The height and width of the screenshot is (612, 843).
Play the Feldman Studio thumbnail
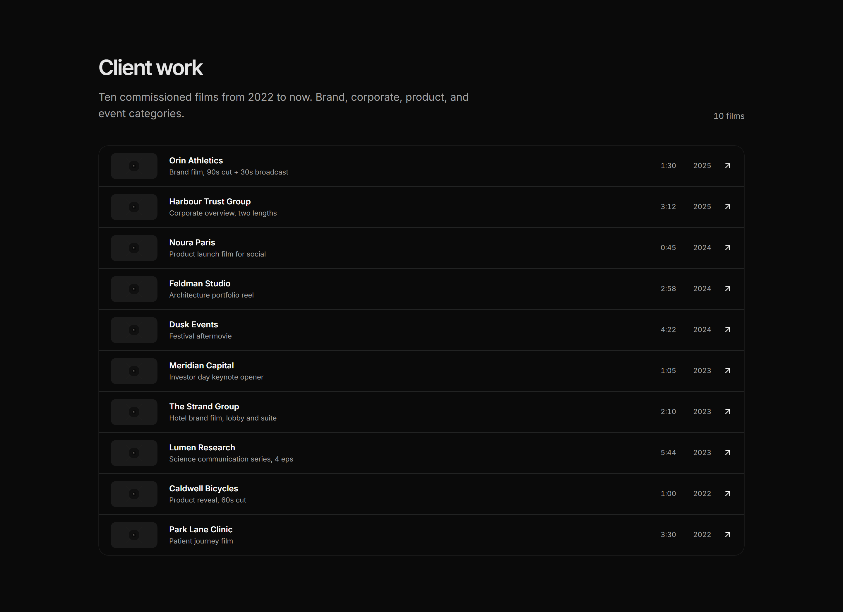(134, 289)
